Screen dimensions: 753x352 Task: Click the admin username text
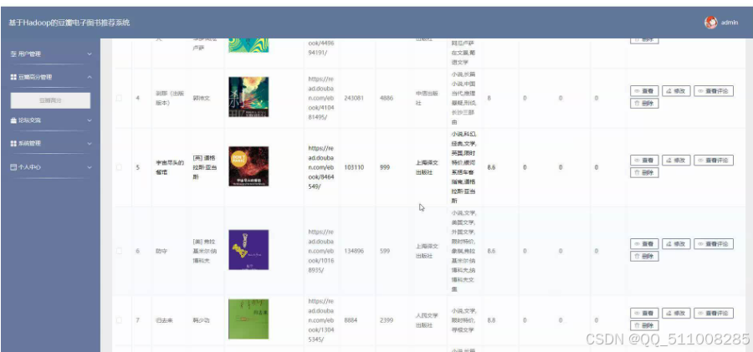pyautogui.click(x=730, y=23)
